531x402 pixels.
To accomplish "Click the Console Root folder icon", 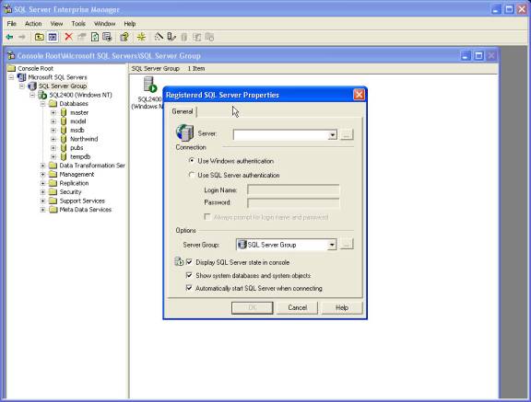I will click(11, 68).
